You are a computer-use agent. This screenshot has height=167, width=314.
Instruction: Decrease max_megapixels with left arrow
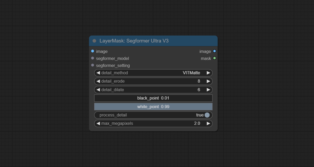point(98,123)
